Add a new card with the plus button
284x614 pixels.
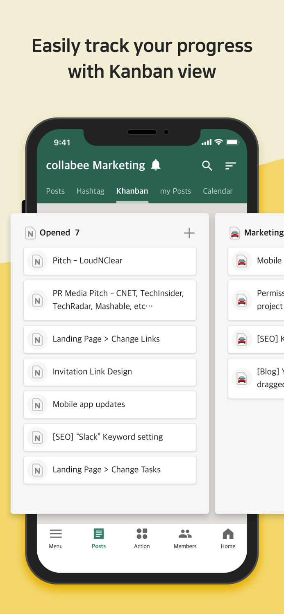(189, 233)
